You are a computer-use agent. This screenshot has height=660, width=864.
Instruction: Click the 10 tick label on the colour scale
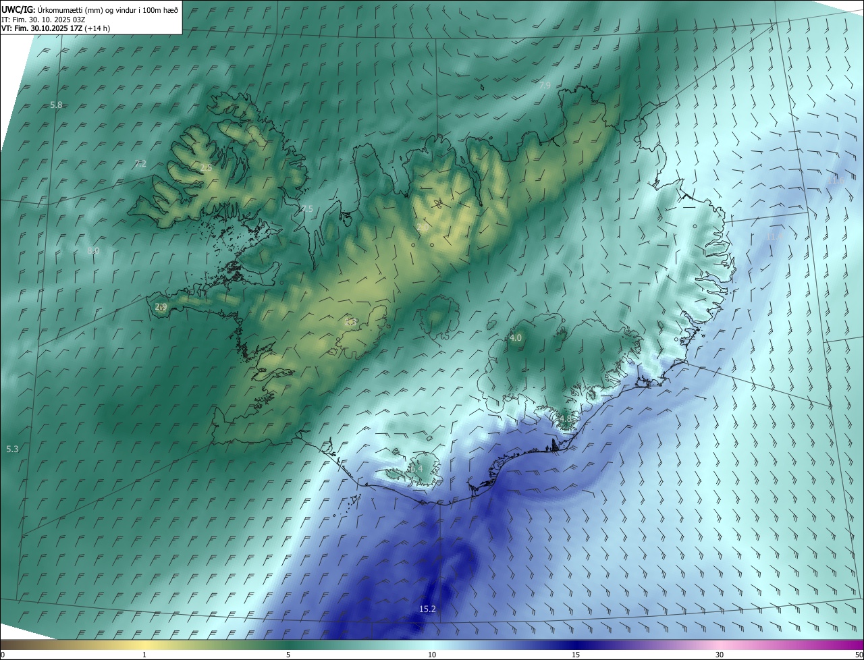pyautogui.click(x=432, y=655)
